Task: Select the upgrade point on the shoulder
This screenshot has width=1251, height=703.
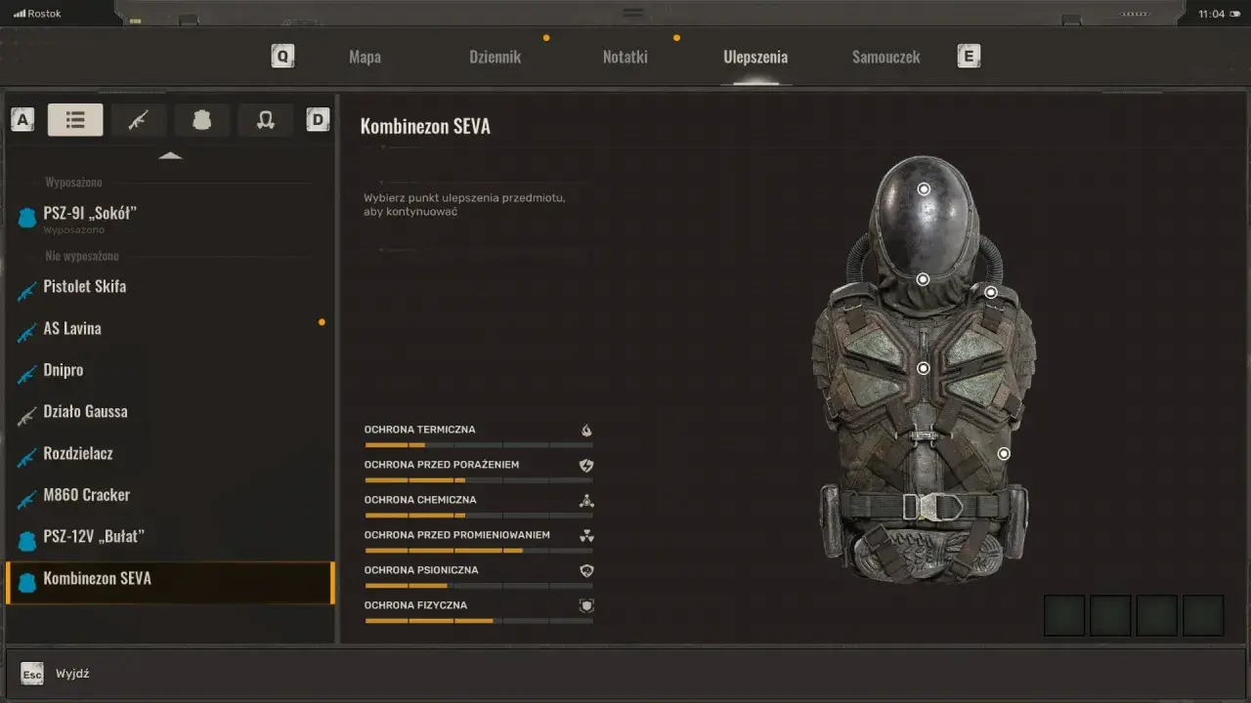Action: [990, 292]
